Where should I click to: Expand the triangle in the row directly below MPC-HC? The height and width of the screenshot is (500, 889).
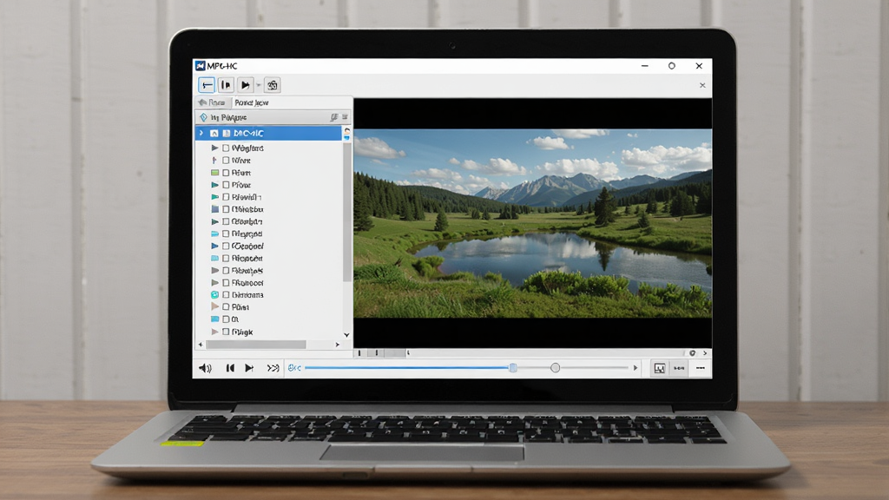[215, 148]
